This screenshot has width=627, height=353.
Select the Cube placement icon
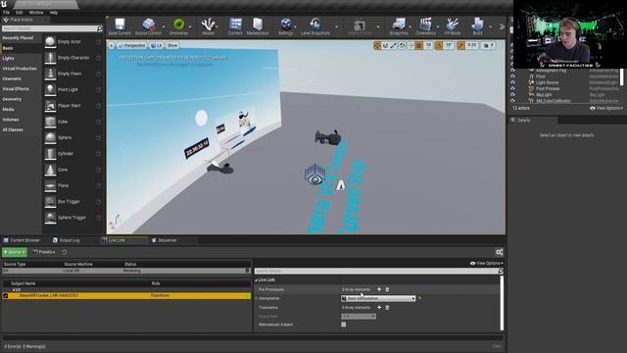tap(50, 122)
